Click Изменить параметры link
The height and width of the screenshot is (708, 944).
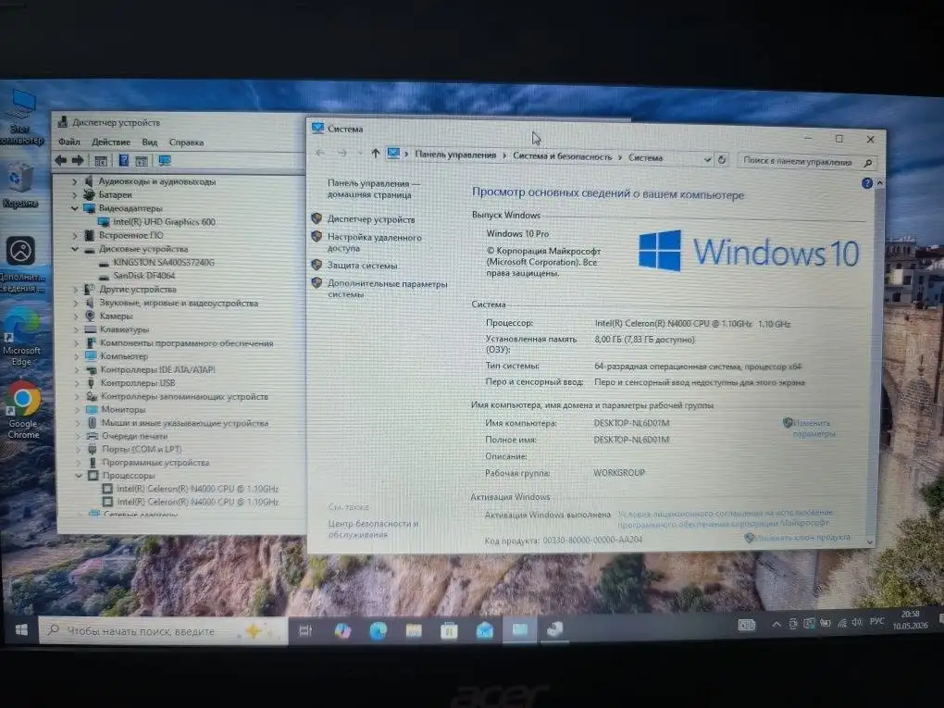coord(814,429)
